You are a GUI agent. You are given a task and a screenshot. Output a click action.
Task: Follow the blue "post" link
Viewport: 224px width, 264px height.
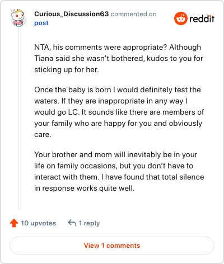tap(41, 23)
